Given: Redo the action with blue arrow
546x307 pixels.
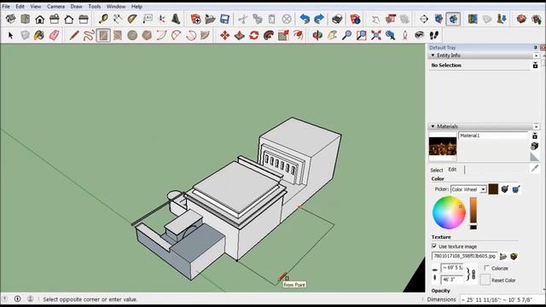Looking at the screenshot, I should point(319,19).
